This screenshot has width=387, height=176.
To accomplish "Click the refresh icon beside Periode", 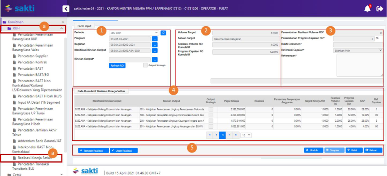I will [x=163, y=33].
